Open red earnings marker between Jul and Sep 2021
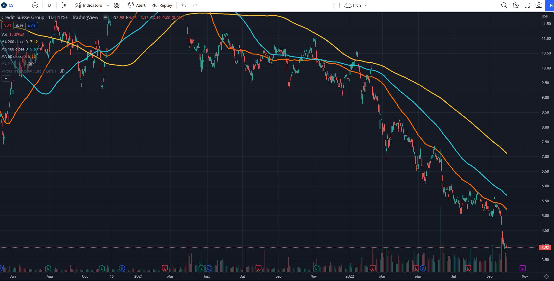The height and width of the screenshot is (281, 554). (x=258, y=268)
